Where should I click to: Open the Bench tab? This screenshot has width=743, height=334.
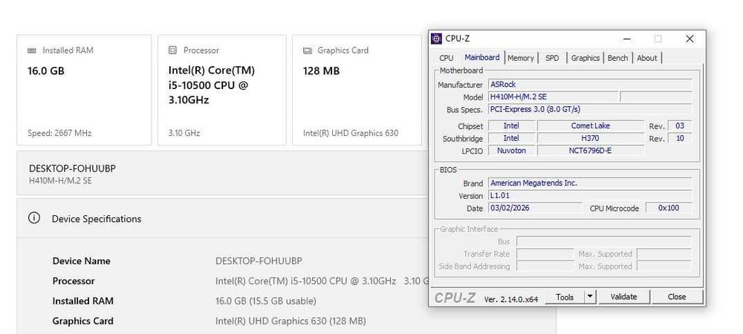coord(617,58)
